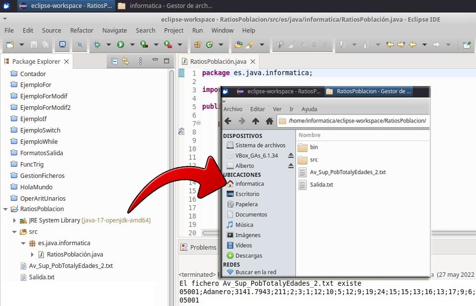The height and width of the screenshot is (306, 476).
Task: Open the applications menu icon in top-left
Action: 6,6
